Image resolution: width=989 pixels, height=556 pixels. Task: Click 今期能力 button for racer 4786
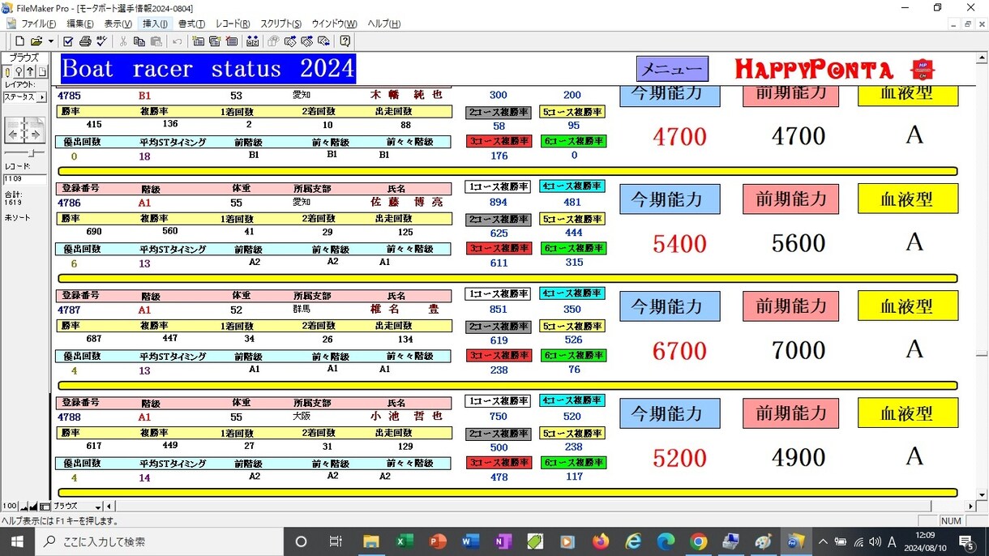[670, 199]
